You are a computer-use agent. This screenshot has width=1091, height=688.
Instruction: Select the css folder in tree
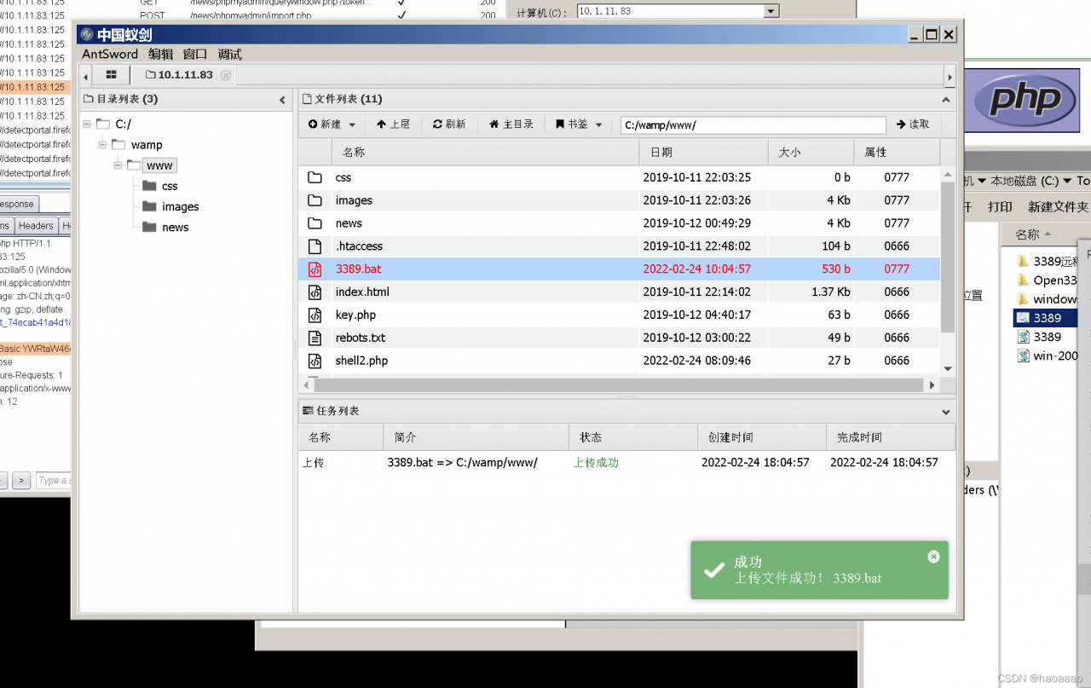click(170, 186)
